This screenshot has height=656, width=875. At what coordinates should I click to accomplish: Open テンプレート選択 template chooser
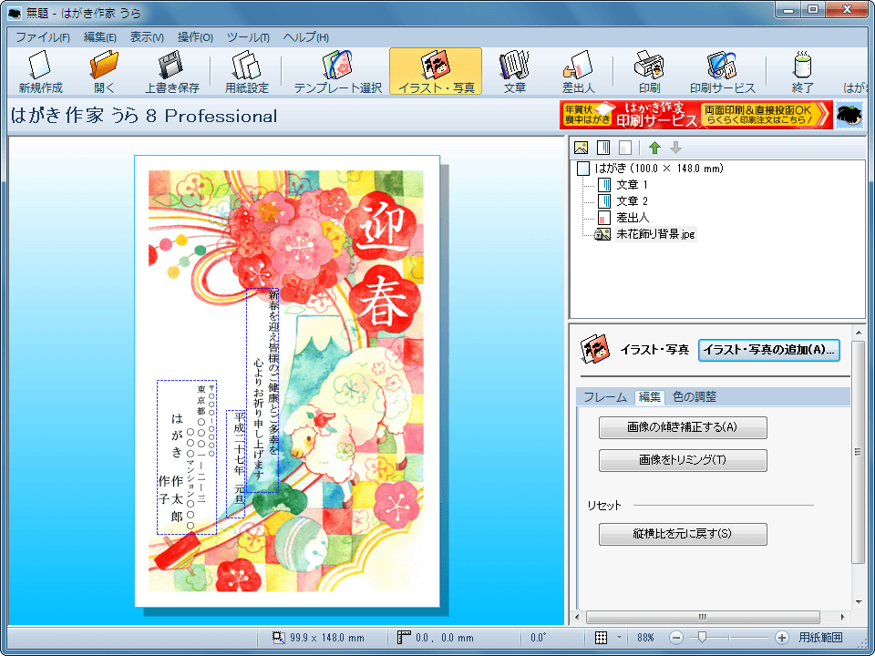(x=337, y=71)
